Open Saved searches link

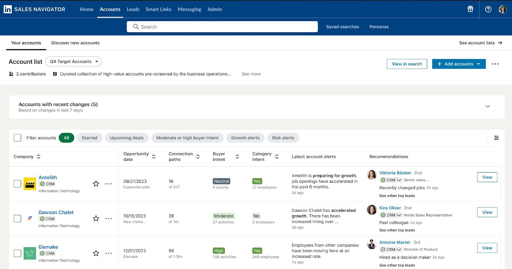pos(342,27)
